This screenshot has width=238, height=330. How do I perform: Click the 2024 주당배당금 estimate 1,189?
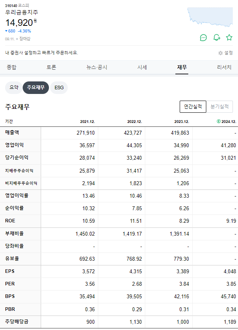(x=230, y=322)
